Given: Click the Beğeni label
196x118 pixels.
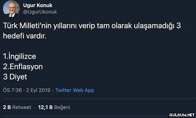Looking at the screenshot, I should (62, 107).
